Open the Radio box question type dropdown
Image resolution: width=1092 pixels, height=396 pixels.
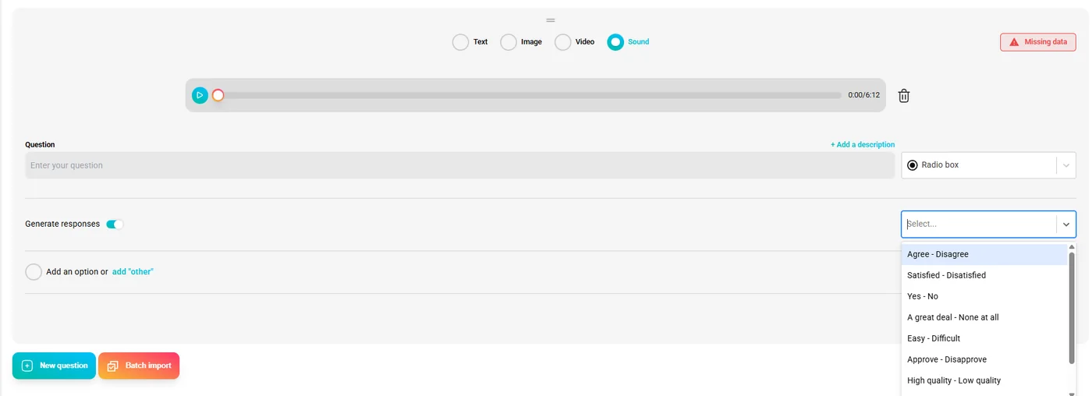pos(989,165)
